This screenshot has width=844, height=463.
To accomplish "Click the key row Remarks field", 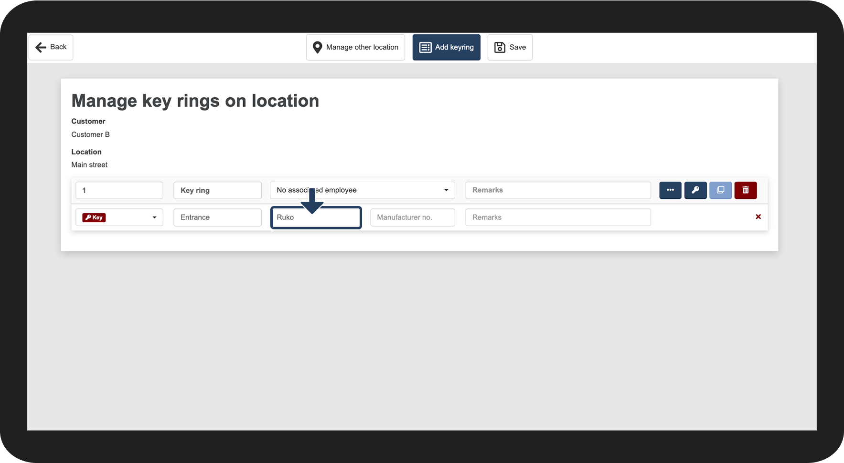I will point(558,217).
